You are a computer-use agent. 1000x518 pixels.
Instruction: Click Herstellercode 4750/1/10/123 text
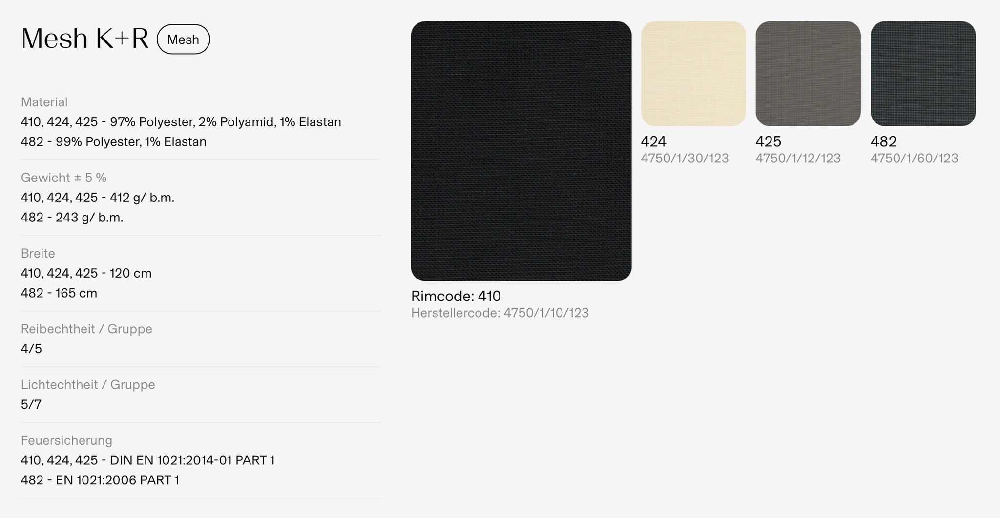[500, 313]
